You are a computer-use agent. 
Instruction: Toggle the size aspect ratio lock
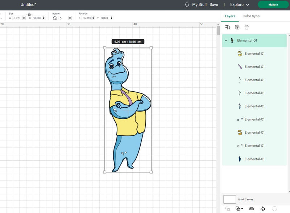pos(29,14)
